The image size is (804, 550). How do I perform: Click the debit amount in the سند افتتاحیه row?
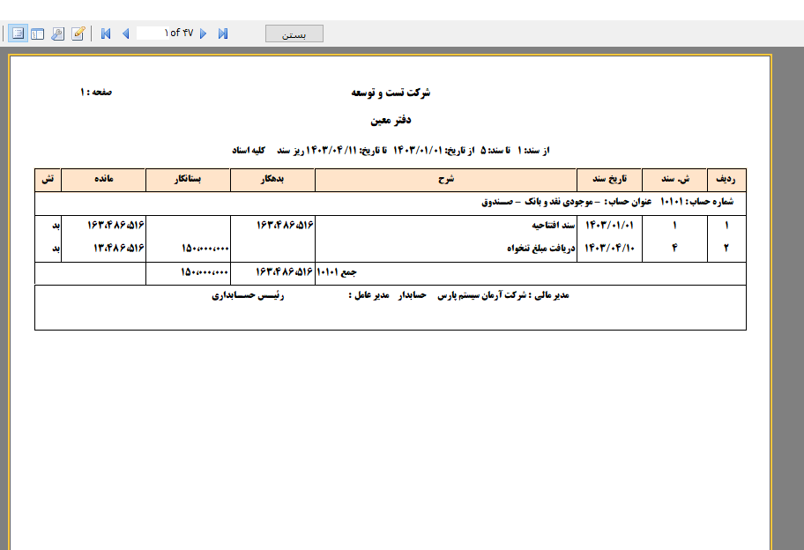(285, 225)
